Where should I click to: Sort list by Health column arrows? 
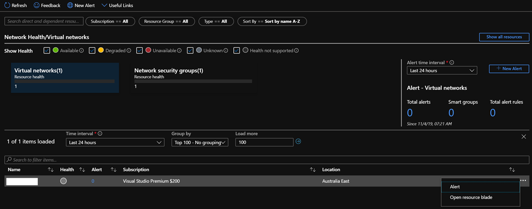pos(82,169)
